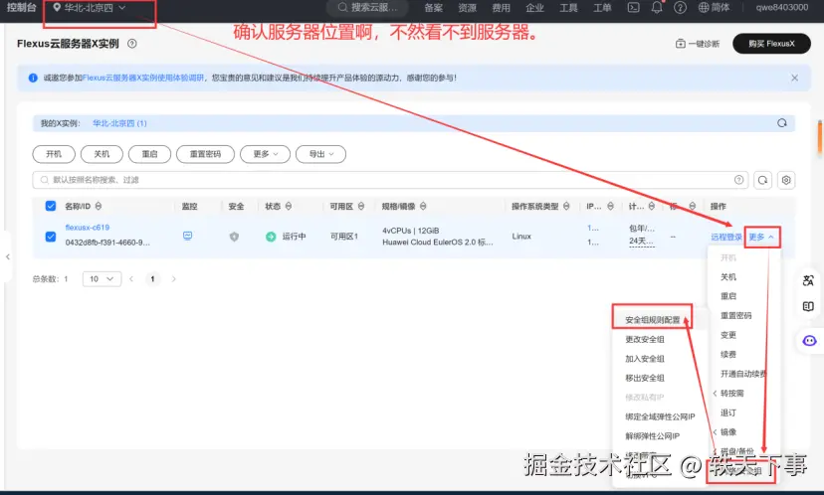This screenshot has height=495, width=824.
Task: Click the sort icon in 状态 column header
Action: (289, 207)
